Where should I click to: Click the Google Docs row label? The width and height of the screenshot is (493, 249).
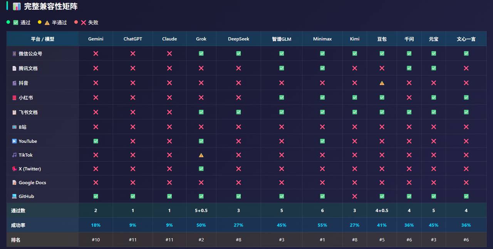[32, 183]
